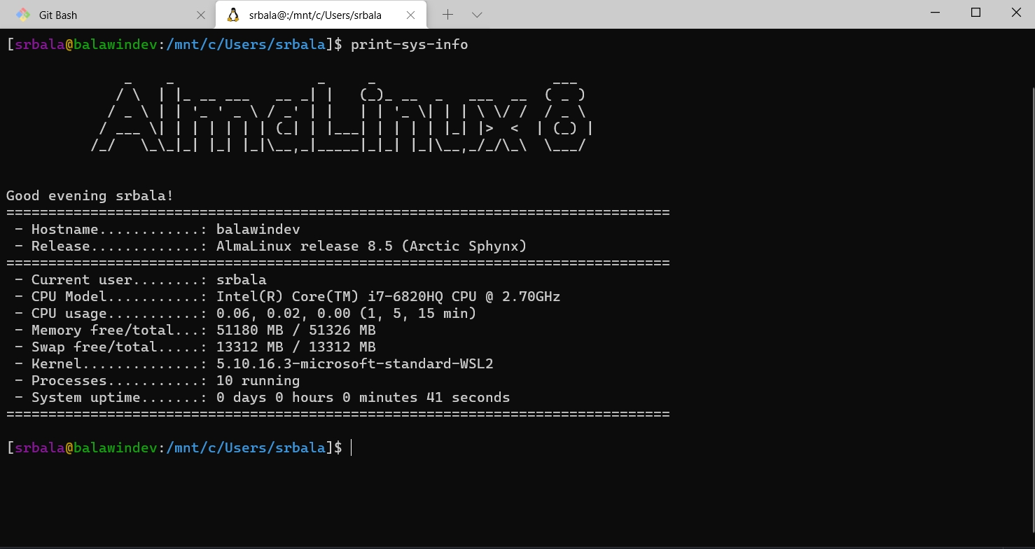Open a new terminal tab with plus

click(x=447, y=15)
